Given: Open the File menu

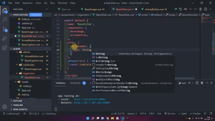Looking at the screenshot, I should pos(10,3).
